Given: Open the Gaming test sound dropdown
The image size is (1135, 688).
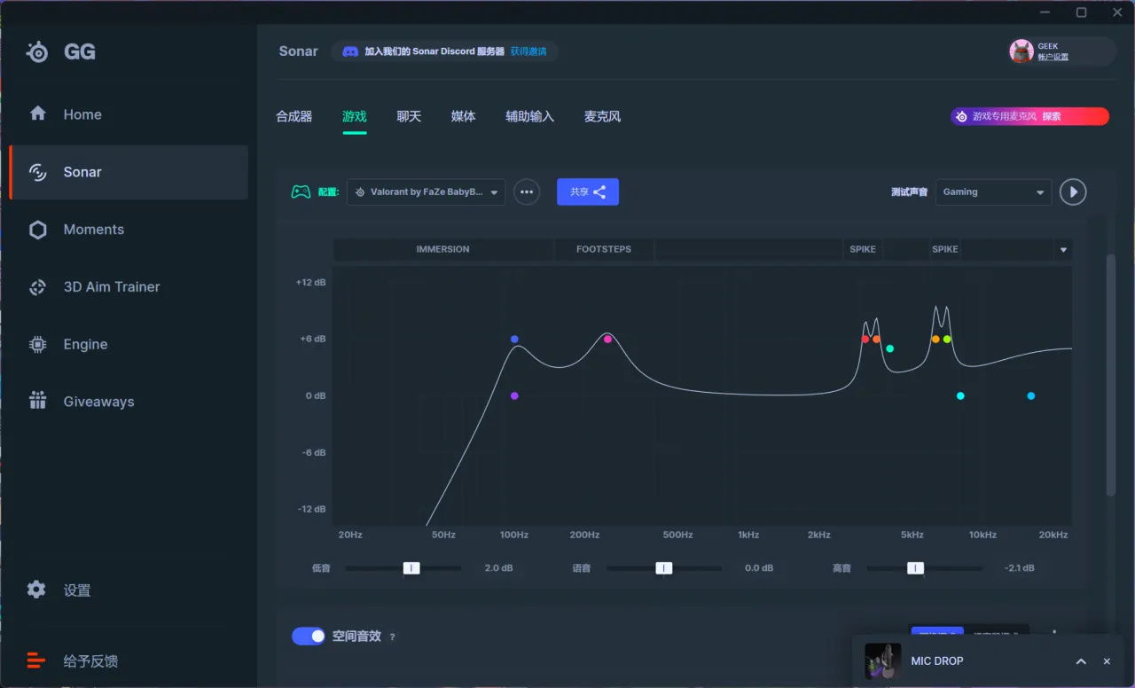Looking at the screenshot, I should [x=993, y=192].
